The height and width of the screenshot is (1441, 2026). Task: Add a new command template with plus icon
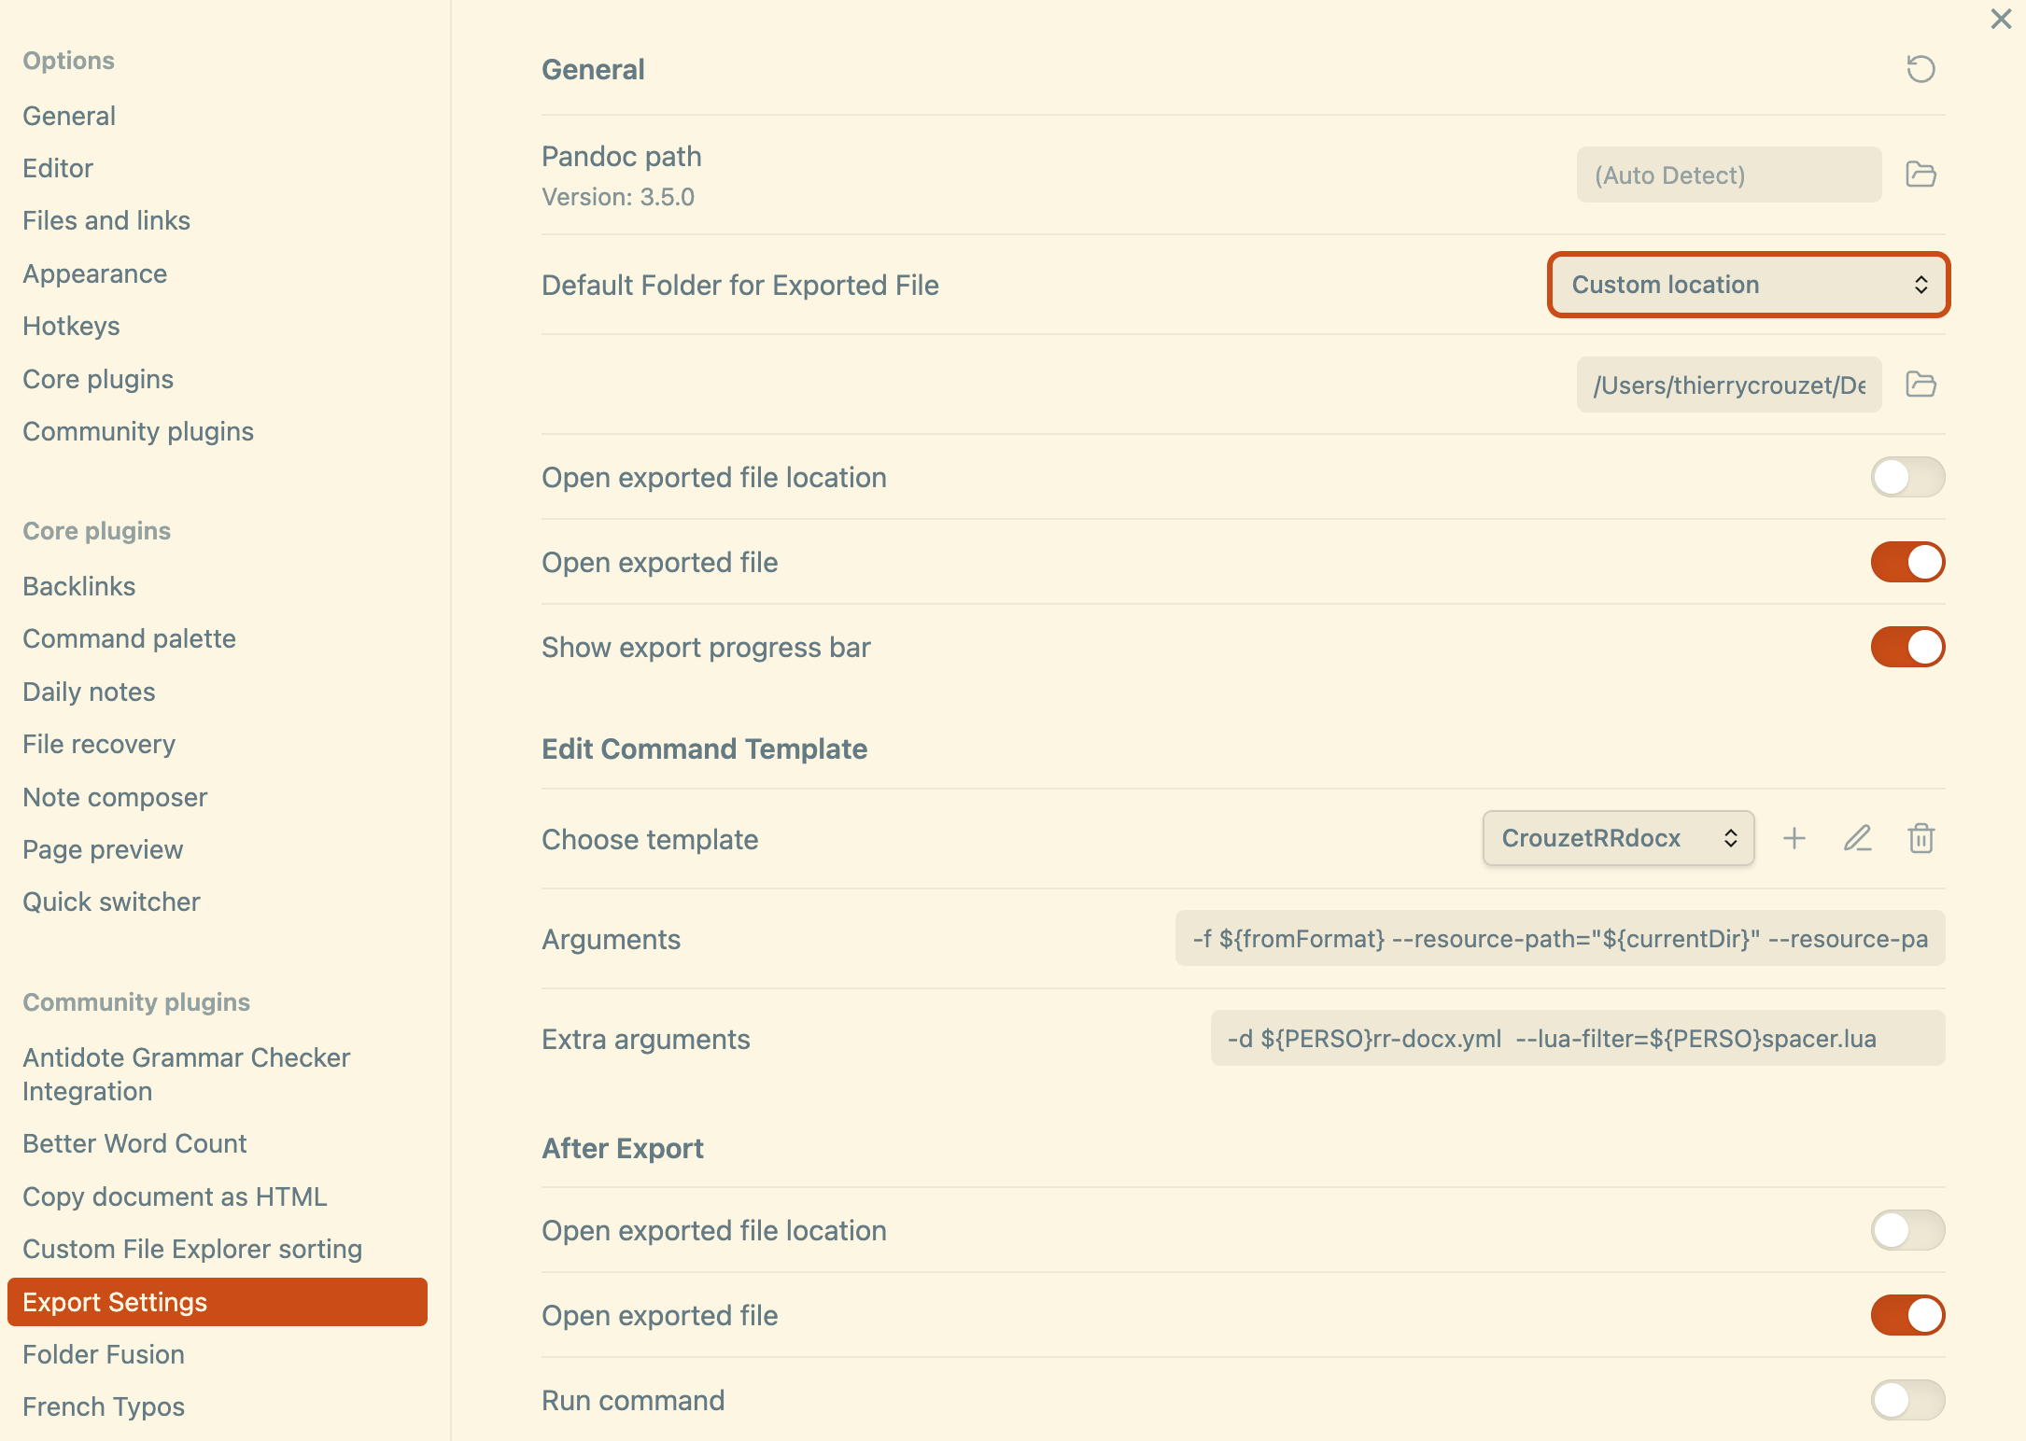pyautogui.click(x=1794, y=838)
